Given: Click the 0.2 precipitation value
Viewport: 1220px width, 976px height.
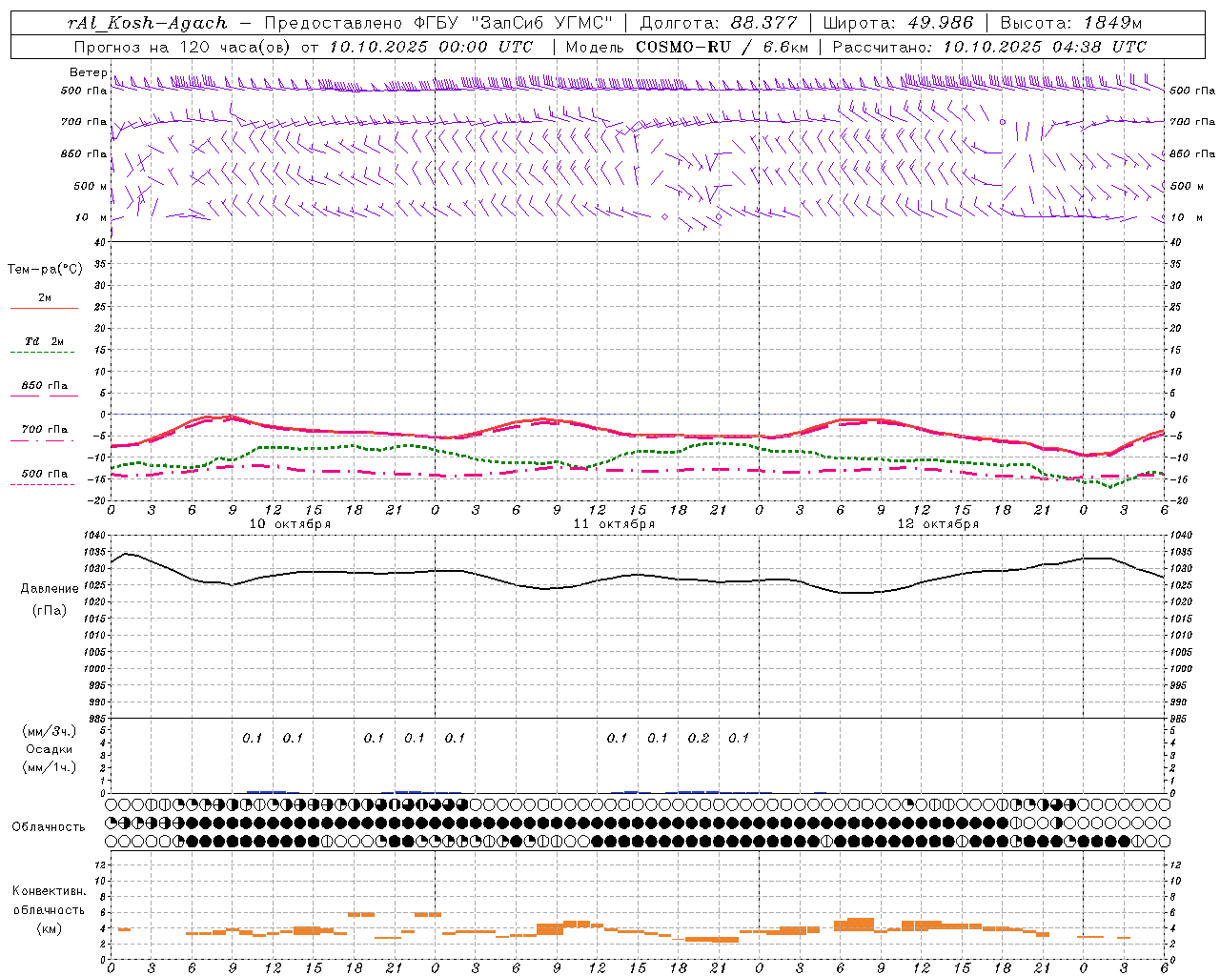Looking at the screenshot, I should click(x=699, y=738).
